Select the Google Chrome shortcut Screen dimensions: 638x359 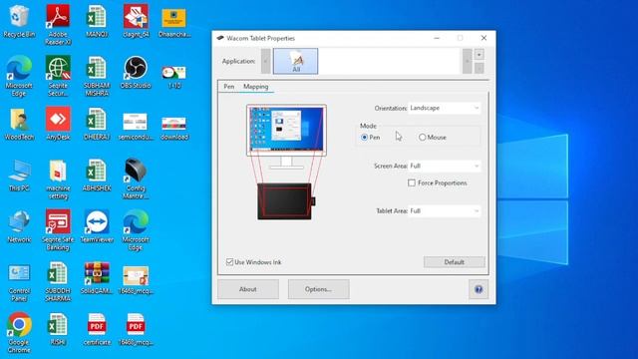pyautogui.click(x=19, y=332)
